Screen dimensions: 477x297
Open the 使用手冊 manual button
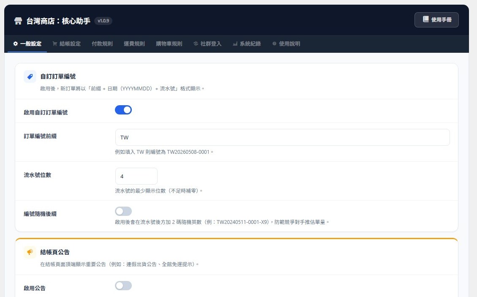tap(436, 20)
